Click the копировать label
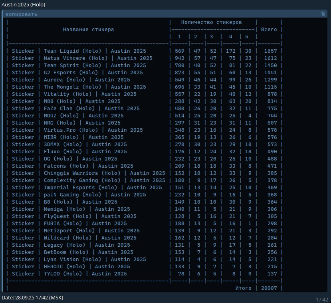 pos(21,14)
